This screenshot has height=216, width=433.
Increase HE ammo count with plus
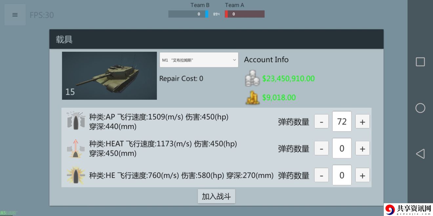point(362,175)
